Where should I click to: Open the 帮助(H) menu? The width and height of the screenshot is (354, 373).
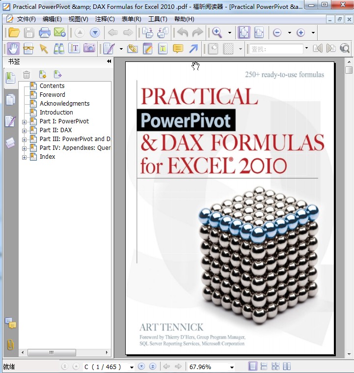[184, 19]
